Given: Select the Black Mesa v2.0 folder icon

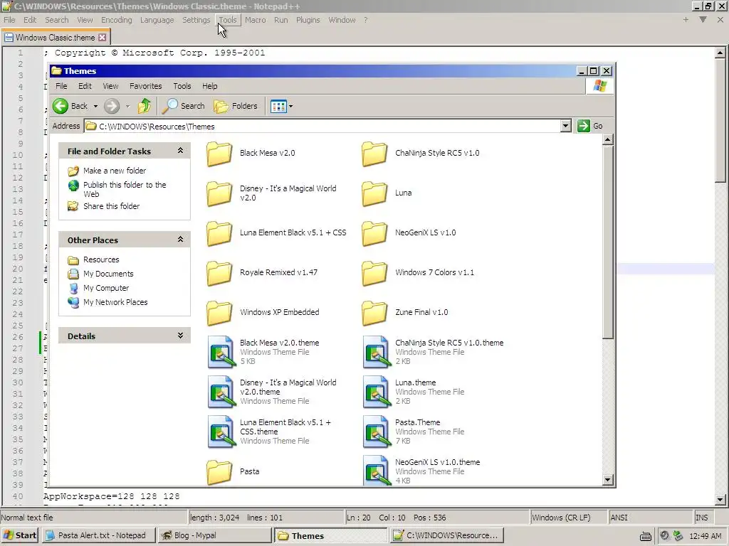Looking at the screenshot, I should [x=219, y=154].
